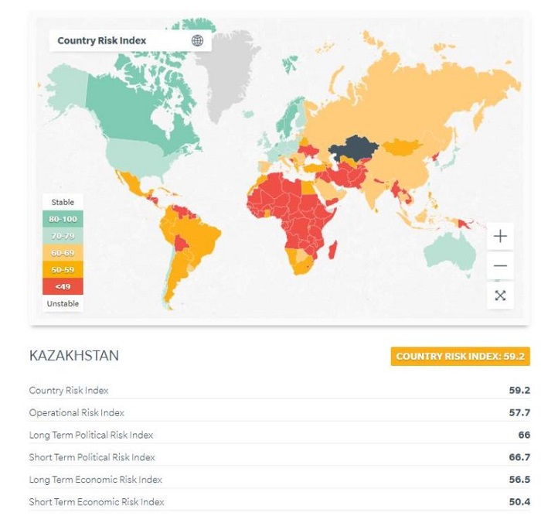Click the green 80-100 legend swatch
Image resolution: width=541 pixels, height=516 pixels.
click(x=63, y=219)
